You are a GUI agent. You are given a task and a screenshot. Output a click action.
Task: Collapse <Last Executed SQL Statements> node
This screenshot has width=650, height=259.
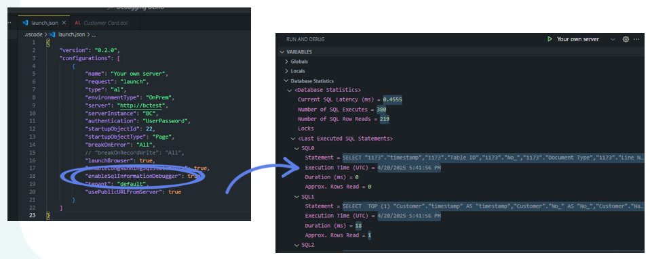tap(294, 139)
